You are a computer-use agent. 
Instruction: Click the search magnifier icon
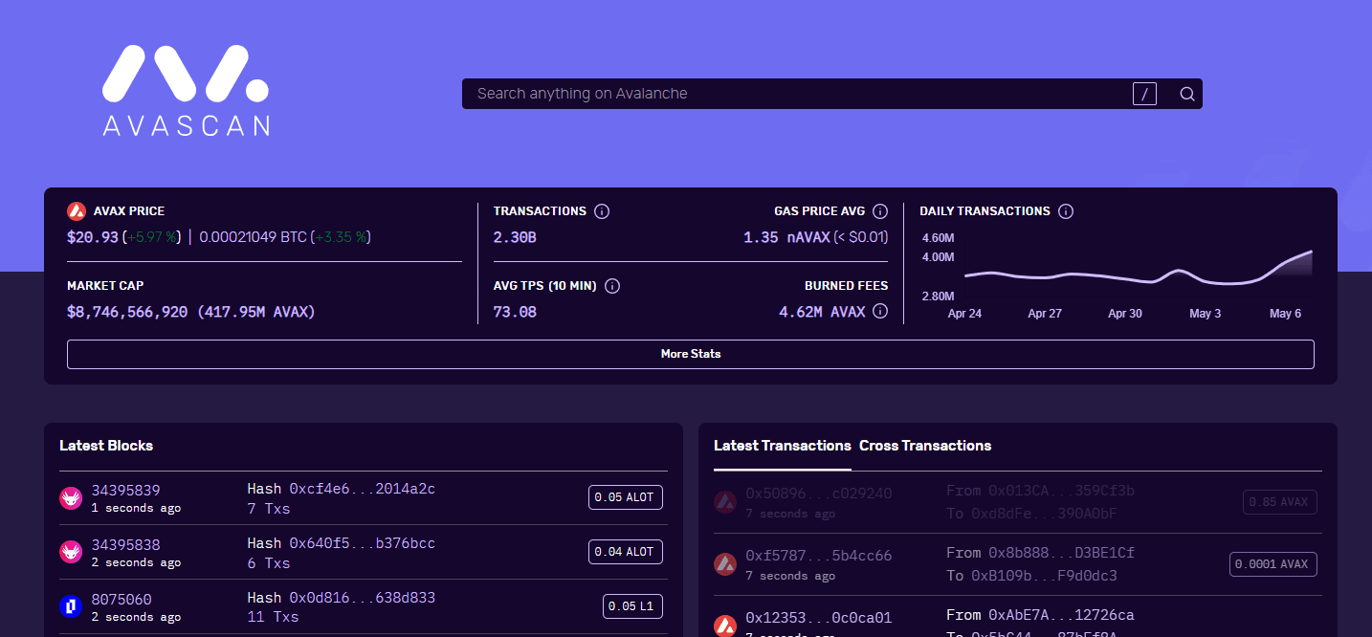tap(1187, 94)
